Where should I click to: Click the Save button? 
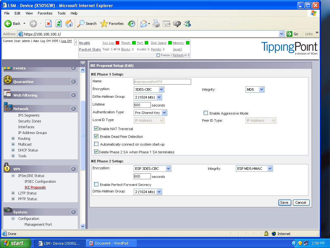tap(284, 202)
